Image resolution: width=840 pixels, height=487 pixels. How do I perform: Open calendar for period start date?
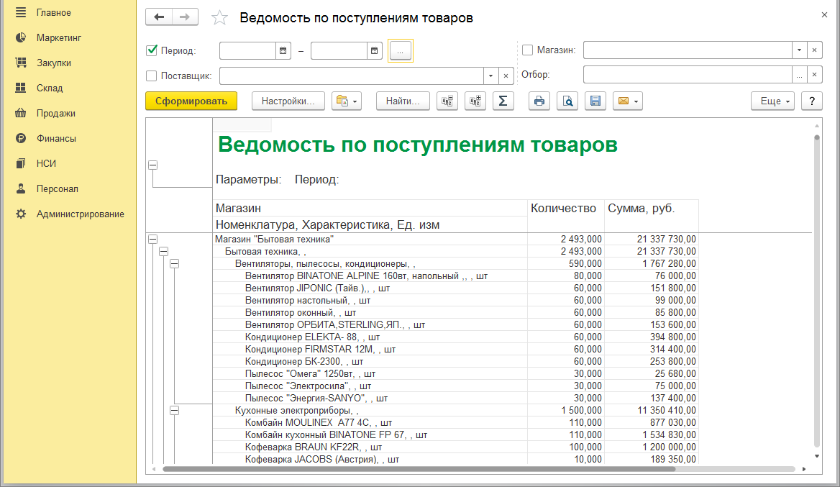283,50
